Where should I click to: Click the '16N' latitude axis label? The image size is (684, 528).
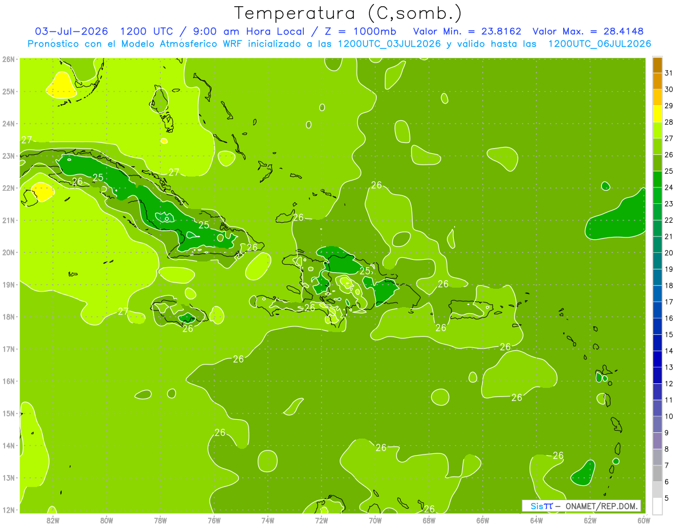coord(9,381)
